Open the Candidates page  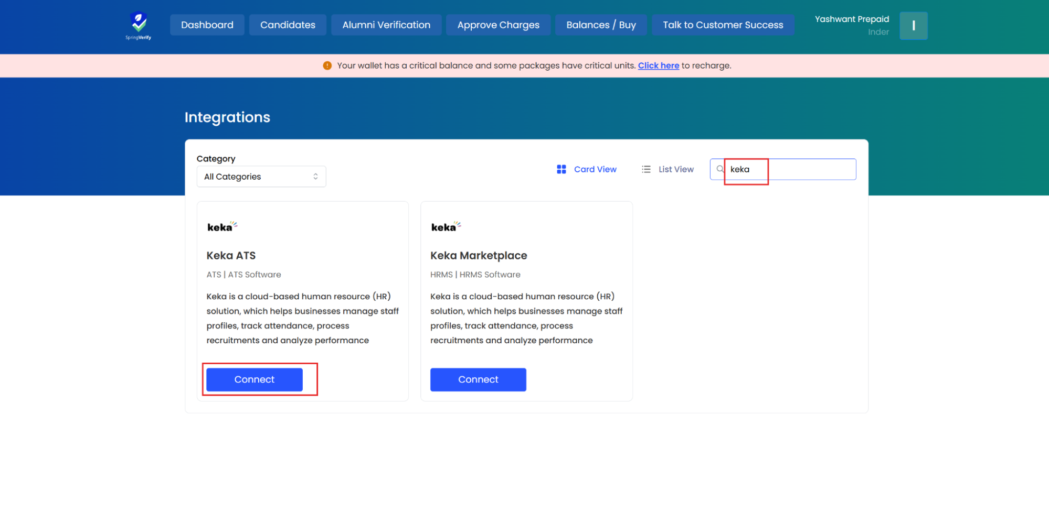pyautogui.click(x=288, y=25)
